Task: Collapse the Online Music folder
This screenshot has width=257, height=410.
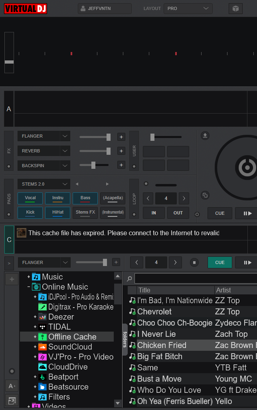Action: point(29,287)
